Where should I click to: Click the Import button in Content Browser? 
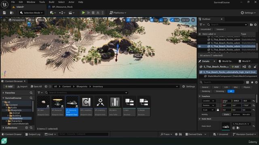click(x=22, y=87)
